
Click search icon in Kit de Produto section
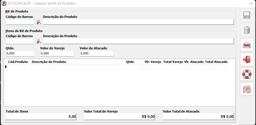tap(39, 22)
